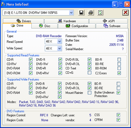Toggle BD-ROM read feature checkbox
This screenshot has width=131, height=128.
(119, 68)
